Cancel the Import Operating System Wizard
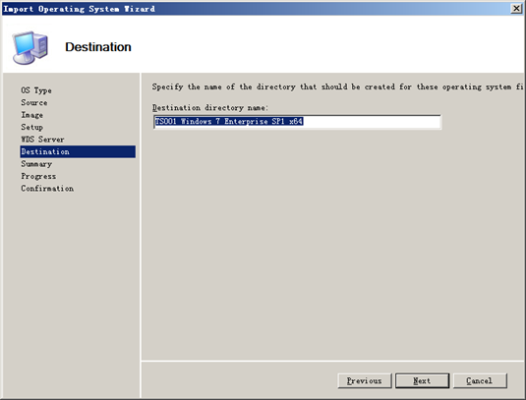The width and height of the screenshot is (526, 400). [x=480, y=380]
